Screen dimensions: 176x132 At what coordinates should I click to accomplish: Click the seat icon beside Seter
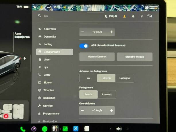click(x=40, y=75)
